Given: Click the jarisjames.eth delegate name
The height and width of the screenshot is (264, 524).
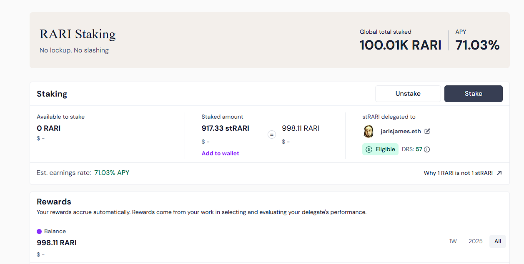Looking at the screenshot, I should pyautogui.click(x=401, y=131).
